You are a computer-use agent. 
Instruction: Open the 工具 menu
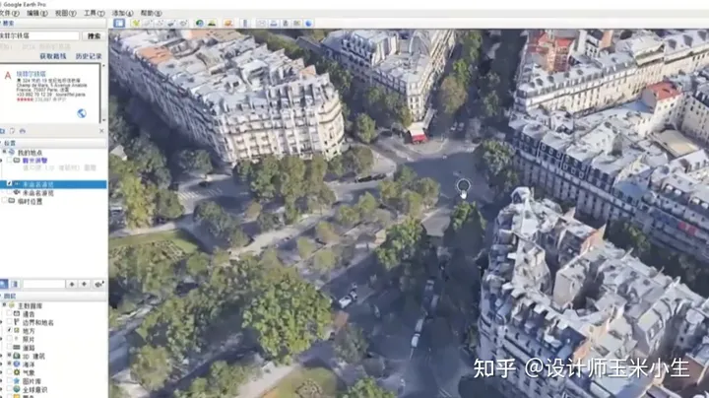[95, 13]
